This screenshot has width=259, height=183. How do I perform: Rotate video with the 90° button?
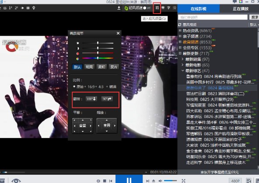[107, 99]
